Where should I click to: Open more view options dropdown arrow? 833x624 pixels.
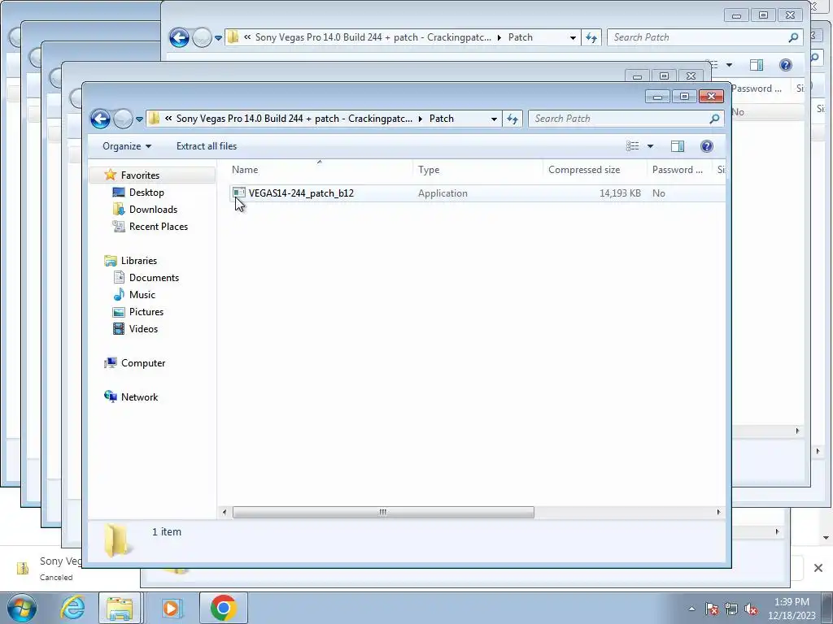coord(650,146)
